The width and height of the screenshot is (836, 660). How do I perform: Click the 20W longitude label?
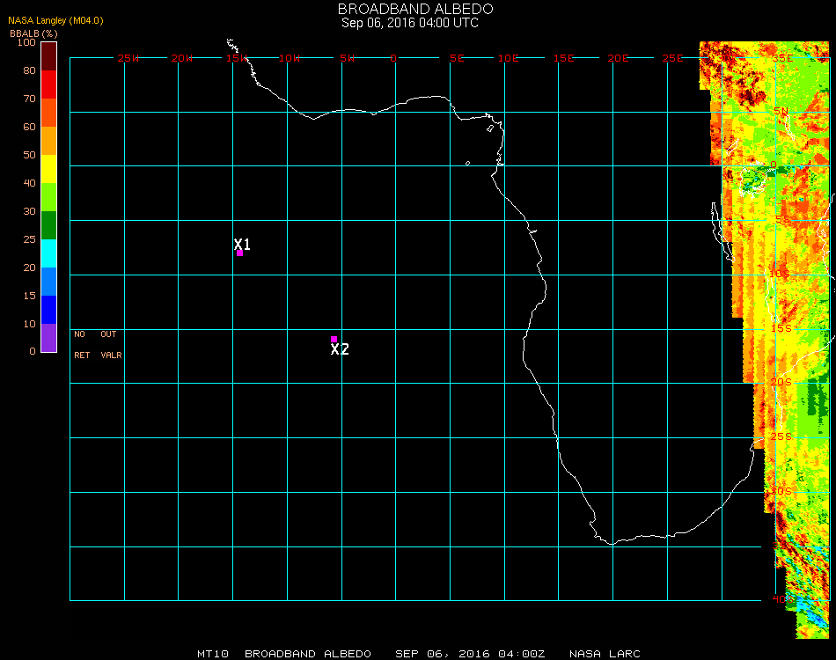182,58
